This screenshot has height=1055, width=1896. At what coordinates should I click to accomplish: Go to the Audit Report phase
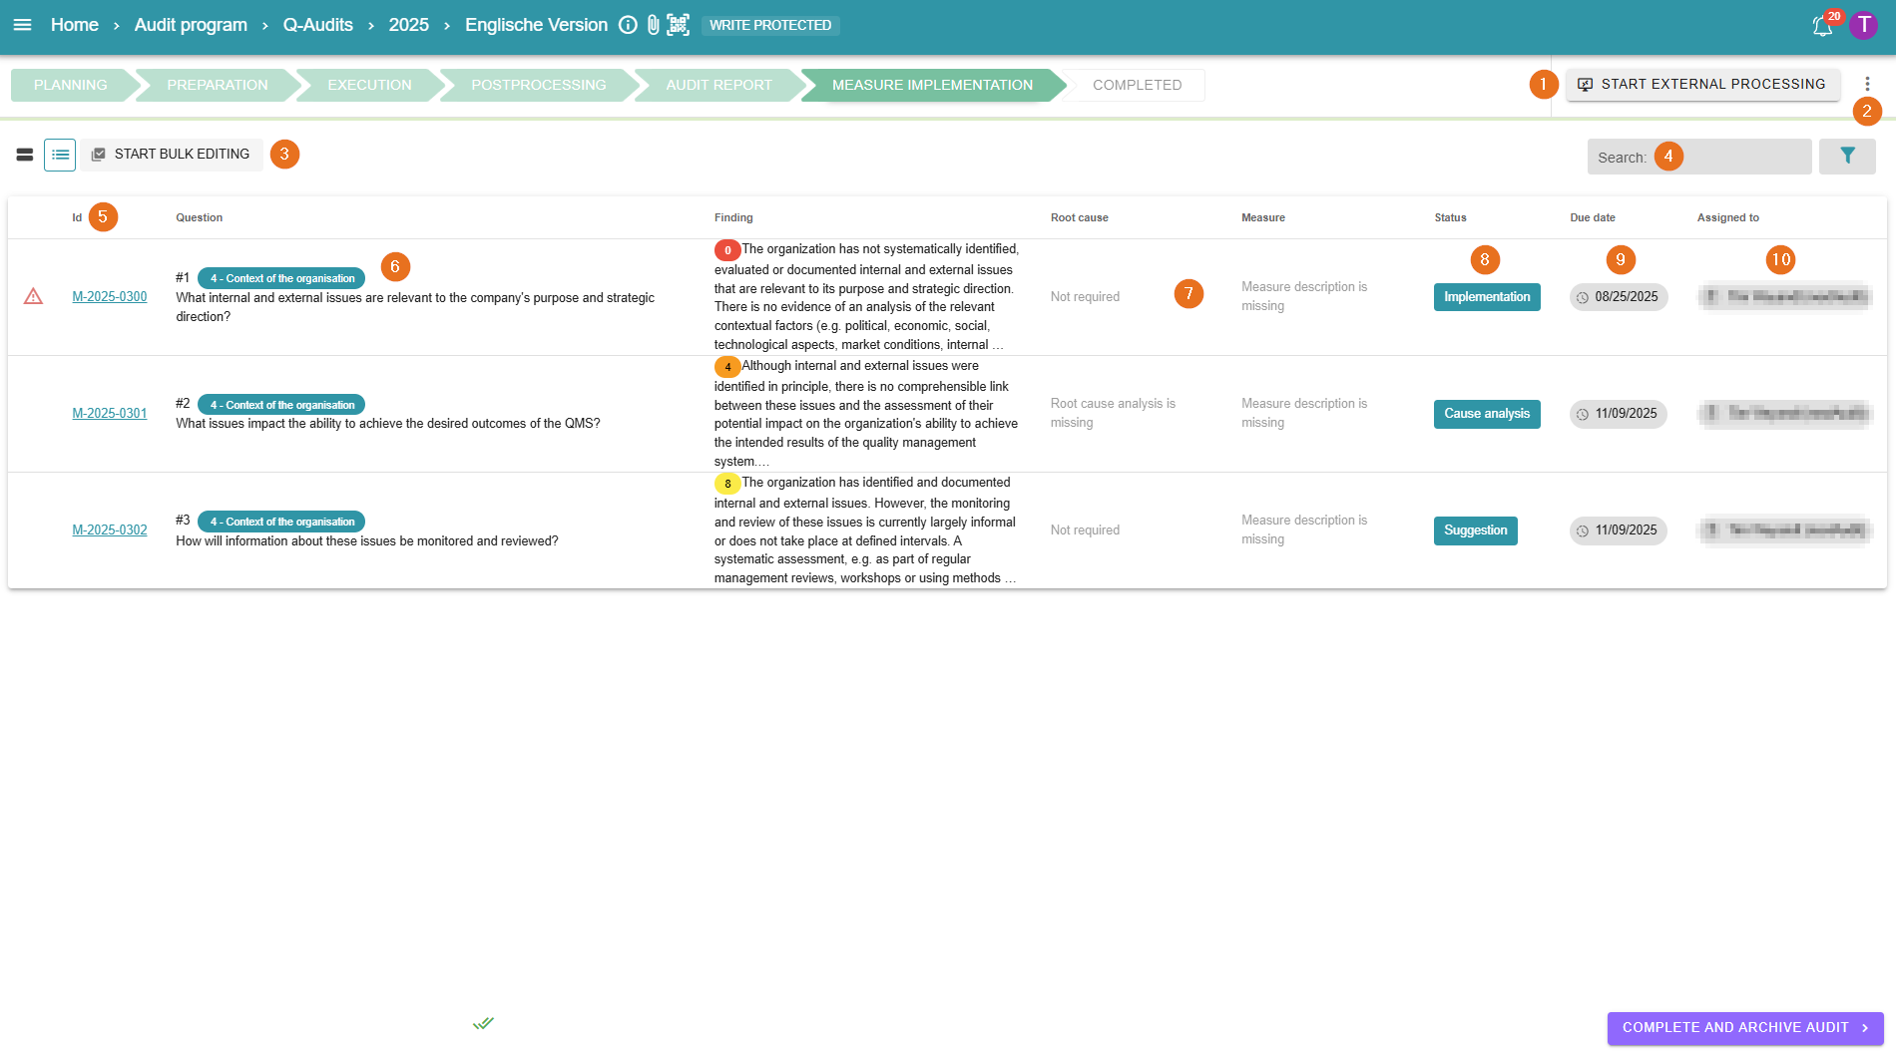[x=718, y=85]
